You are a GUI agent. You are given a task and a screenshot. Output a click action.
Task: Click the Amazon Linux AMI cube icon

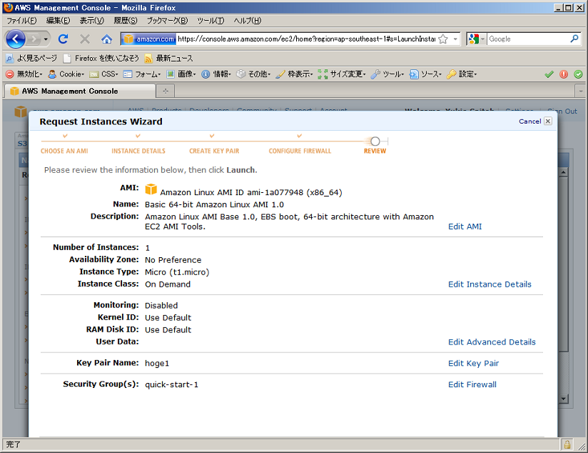151,189
